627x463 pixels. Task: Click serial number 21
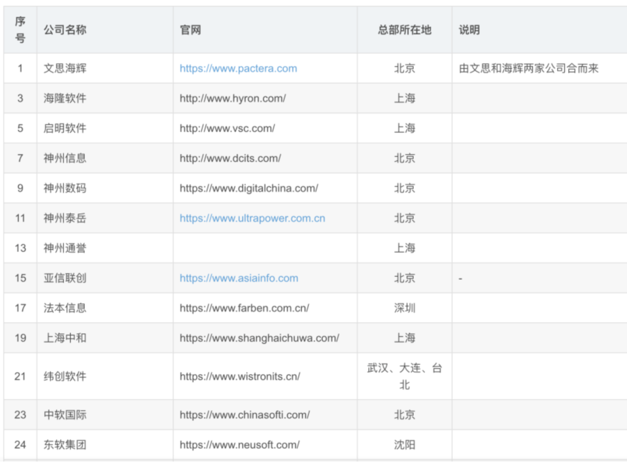(20, 377)
